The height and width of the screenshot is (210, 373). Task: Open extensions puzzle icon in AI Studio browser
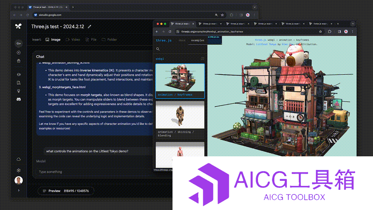click(x=232, y=15)
